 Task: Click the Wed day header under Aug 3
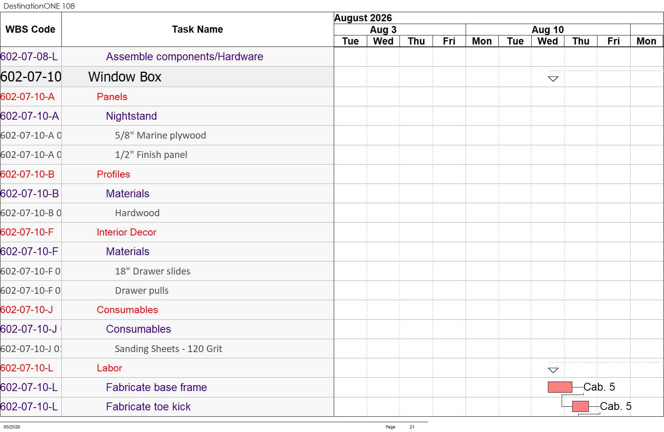tap(383, 41)
